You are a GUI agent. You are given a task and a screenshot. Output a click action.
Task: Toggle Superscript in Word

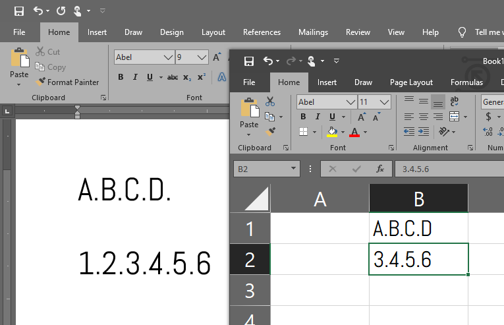(202, 77)
